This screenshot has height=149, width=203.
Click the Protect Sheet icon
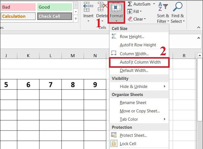(x=114, y=135)
